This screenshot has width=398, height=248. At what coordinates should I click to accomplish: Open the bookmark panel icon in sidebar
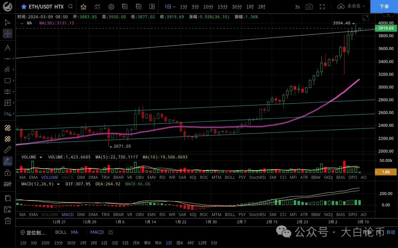point(8,198)
